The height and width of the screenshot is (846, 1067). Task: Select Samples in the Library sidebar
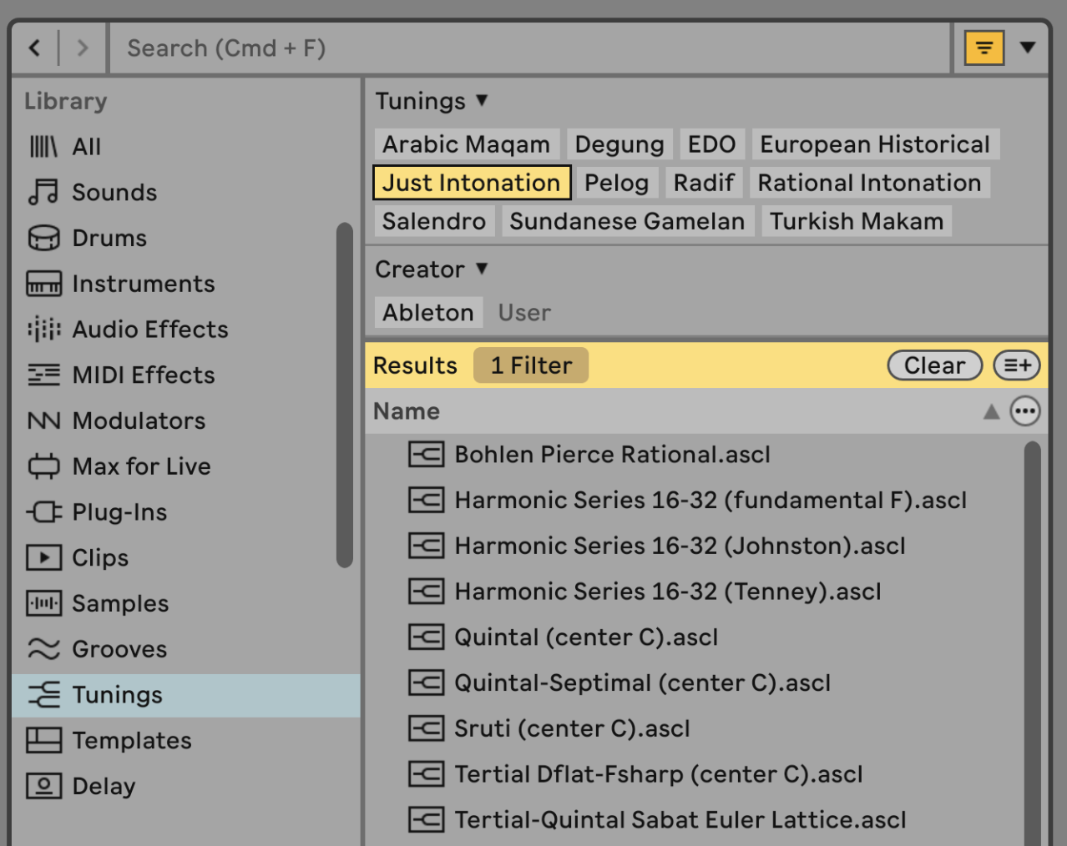120,603
